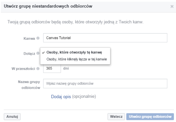The image size is (176, 122).
Task: Click the Canvas Tutorial field
Action: (x=105, y=38)
